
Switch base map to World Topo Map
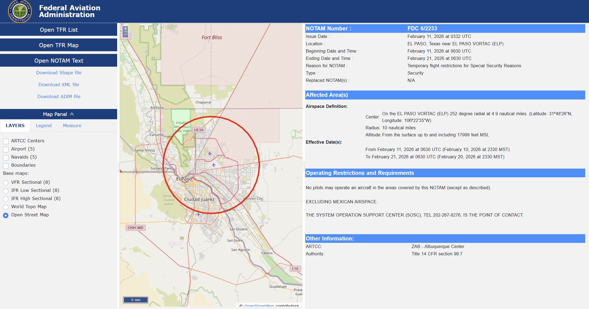[6, 207]
